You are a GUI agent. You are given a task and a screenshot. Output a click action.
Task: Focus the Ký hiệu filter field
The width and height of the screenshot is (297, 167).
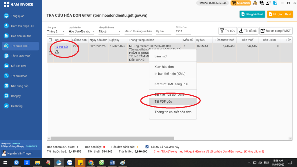[164, 31]
